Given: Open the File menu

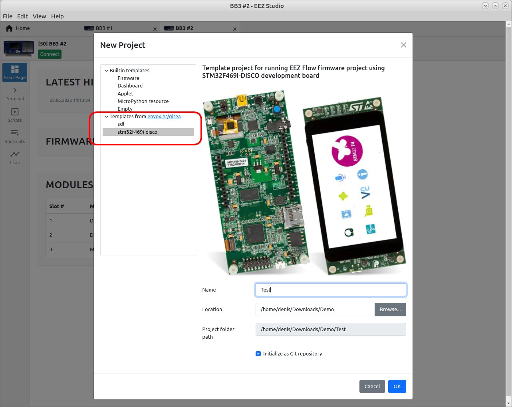Looking at the screenshot, I should tap(8, 16).
